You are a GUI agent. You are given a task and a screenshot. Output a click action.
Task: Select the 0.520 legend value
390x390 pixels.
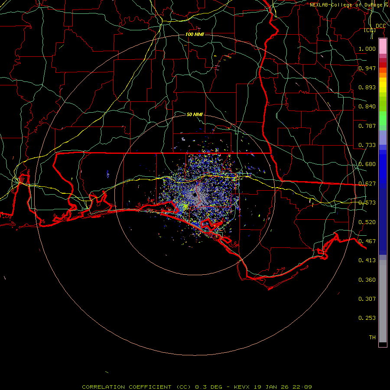pos(367,222)
